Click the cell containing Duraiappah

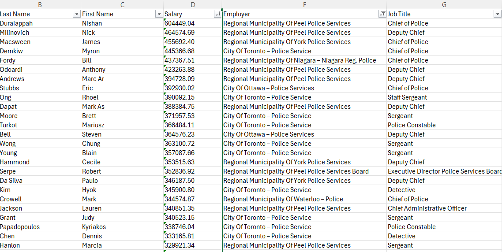(x=40, y=23)
